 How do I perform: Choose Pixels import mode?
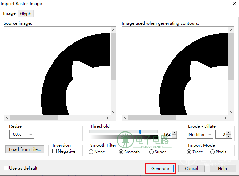coord(212,152)
